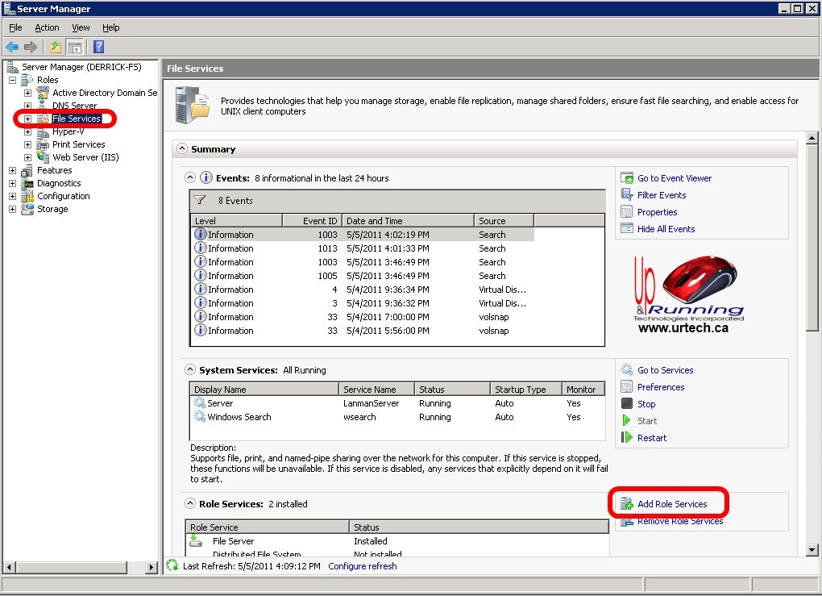Click the Go to Event Viewer icon
This screenshot has width=822, height=596.
coord(627,178)
